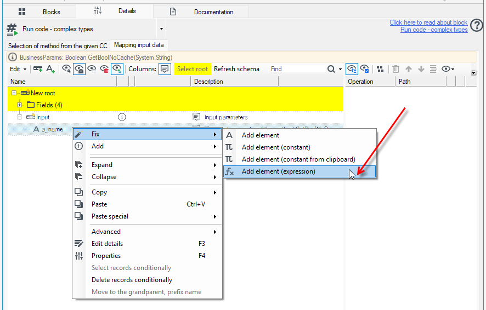Choose Edit details menu entry
Image resolution: width=486 pixels, height=310 pixels.
click(147, 244)
